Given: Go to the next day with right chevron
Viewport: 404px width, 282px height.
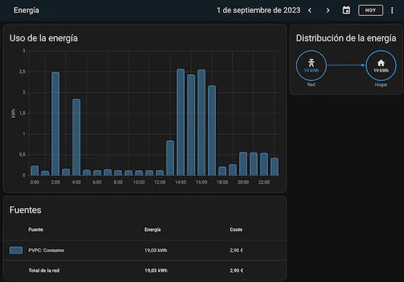Looking at the screenshot, I should pos(328,11).
